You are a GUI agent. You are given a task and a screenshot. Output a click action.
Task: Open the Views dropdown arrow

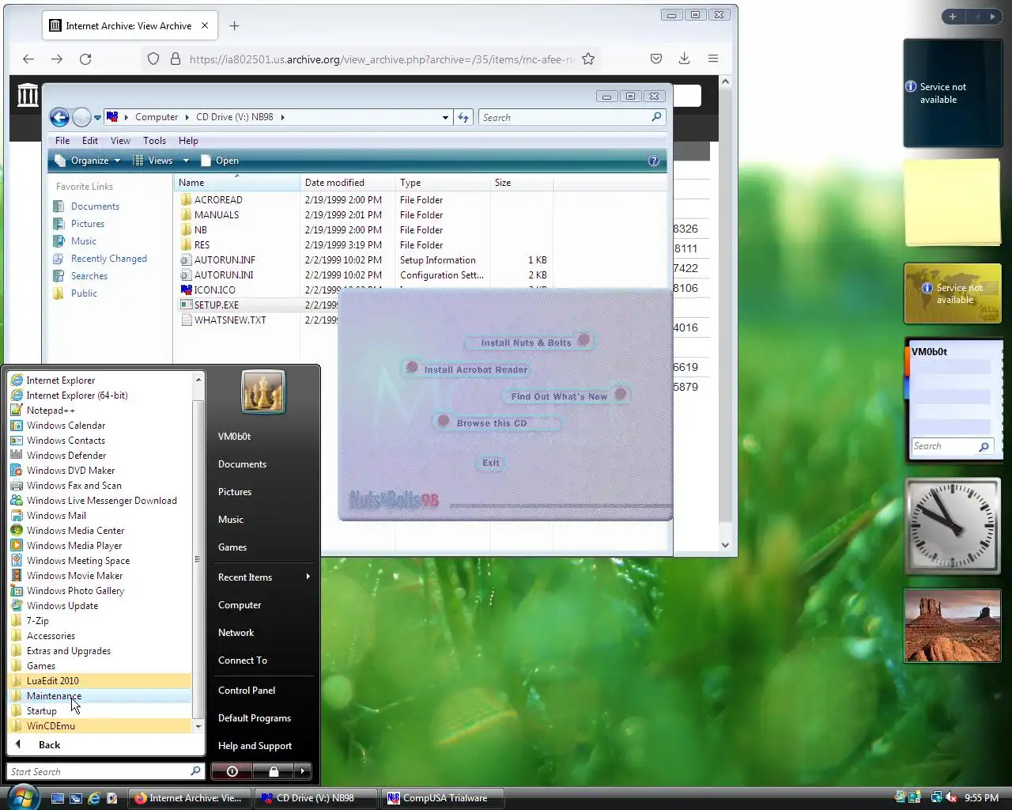coord(187,161)
